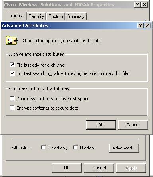Click OK in the Properties window
This screenshot has width=153, height=177.
(x=67, y=168)
